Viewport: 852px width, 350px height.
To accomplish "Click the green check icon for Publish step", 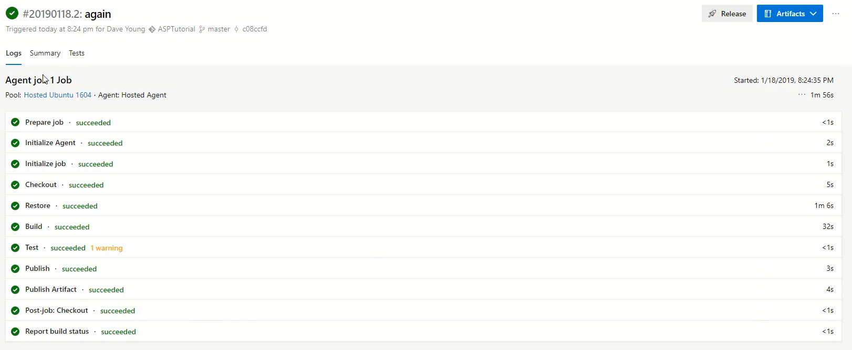I will [x=15, y=269].
